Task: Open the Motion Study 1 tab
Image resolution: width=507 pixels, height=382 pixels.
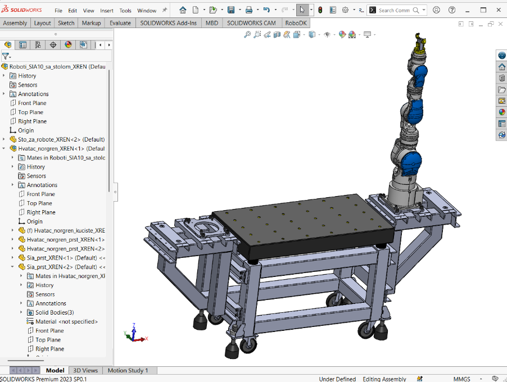Action: [128, 370]
